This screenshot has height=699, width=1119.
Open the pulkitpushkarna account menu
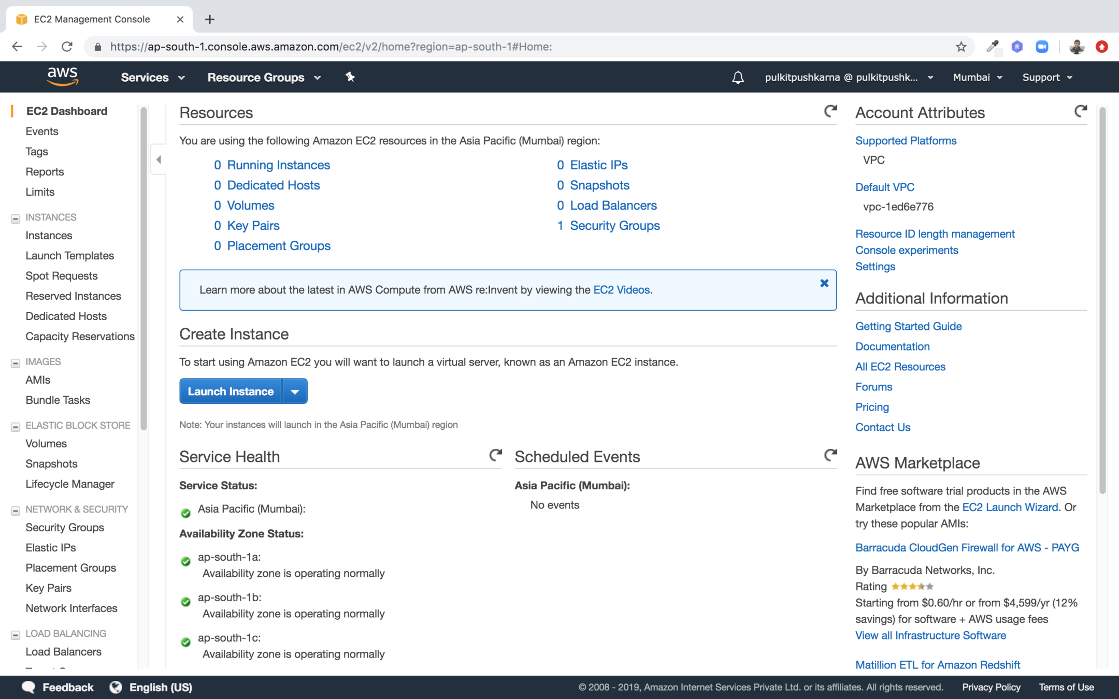[x=849, y=77]
